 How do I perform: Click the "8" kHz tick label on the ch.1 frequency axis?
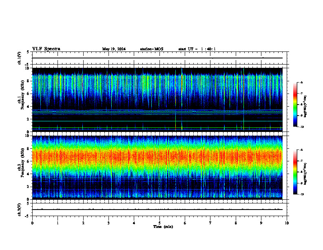click(x=28, y=81)
